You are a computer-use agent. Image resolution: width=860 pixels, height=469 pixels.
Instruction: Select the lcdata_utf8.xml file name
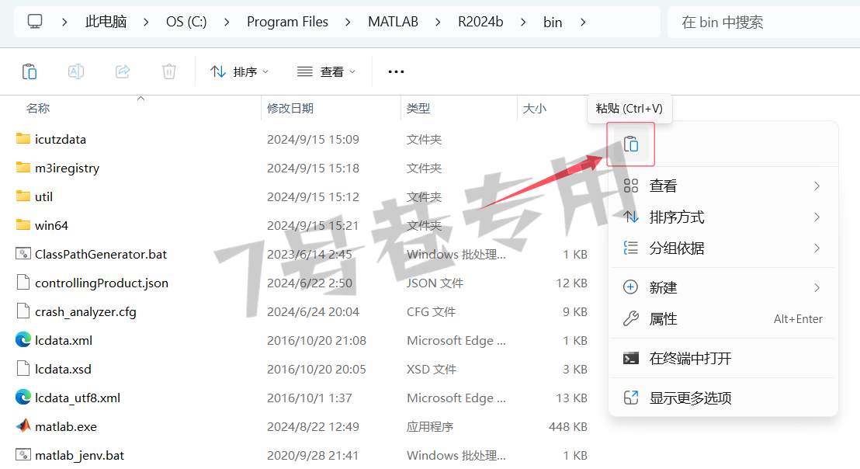pos(78,398)
